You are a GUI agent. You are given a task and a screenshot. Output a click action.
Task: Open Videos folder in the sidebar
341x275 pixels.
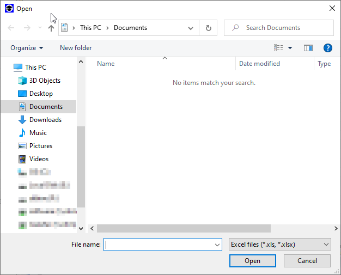tap(39, 159)
